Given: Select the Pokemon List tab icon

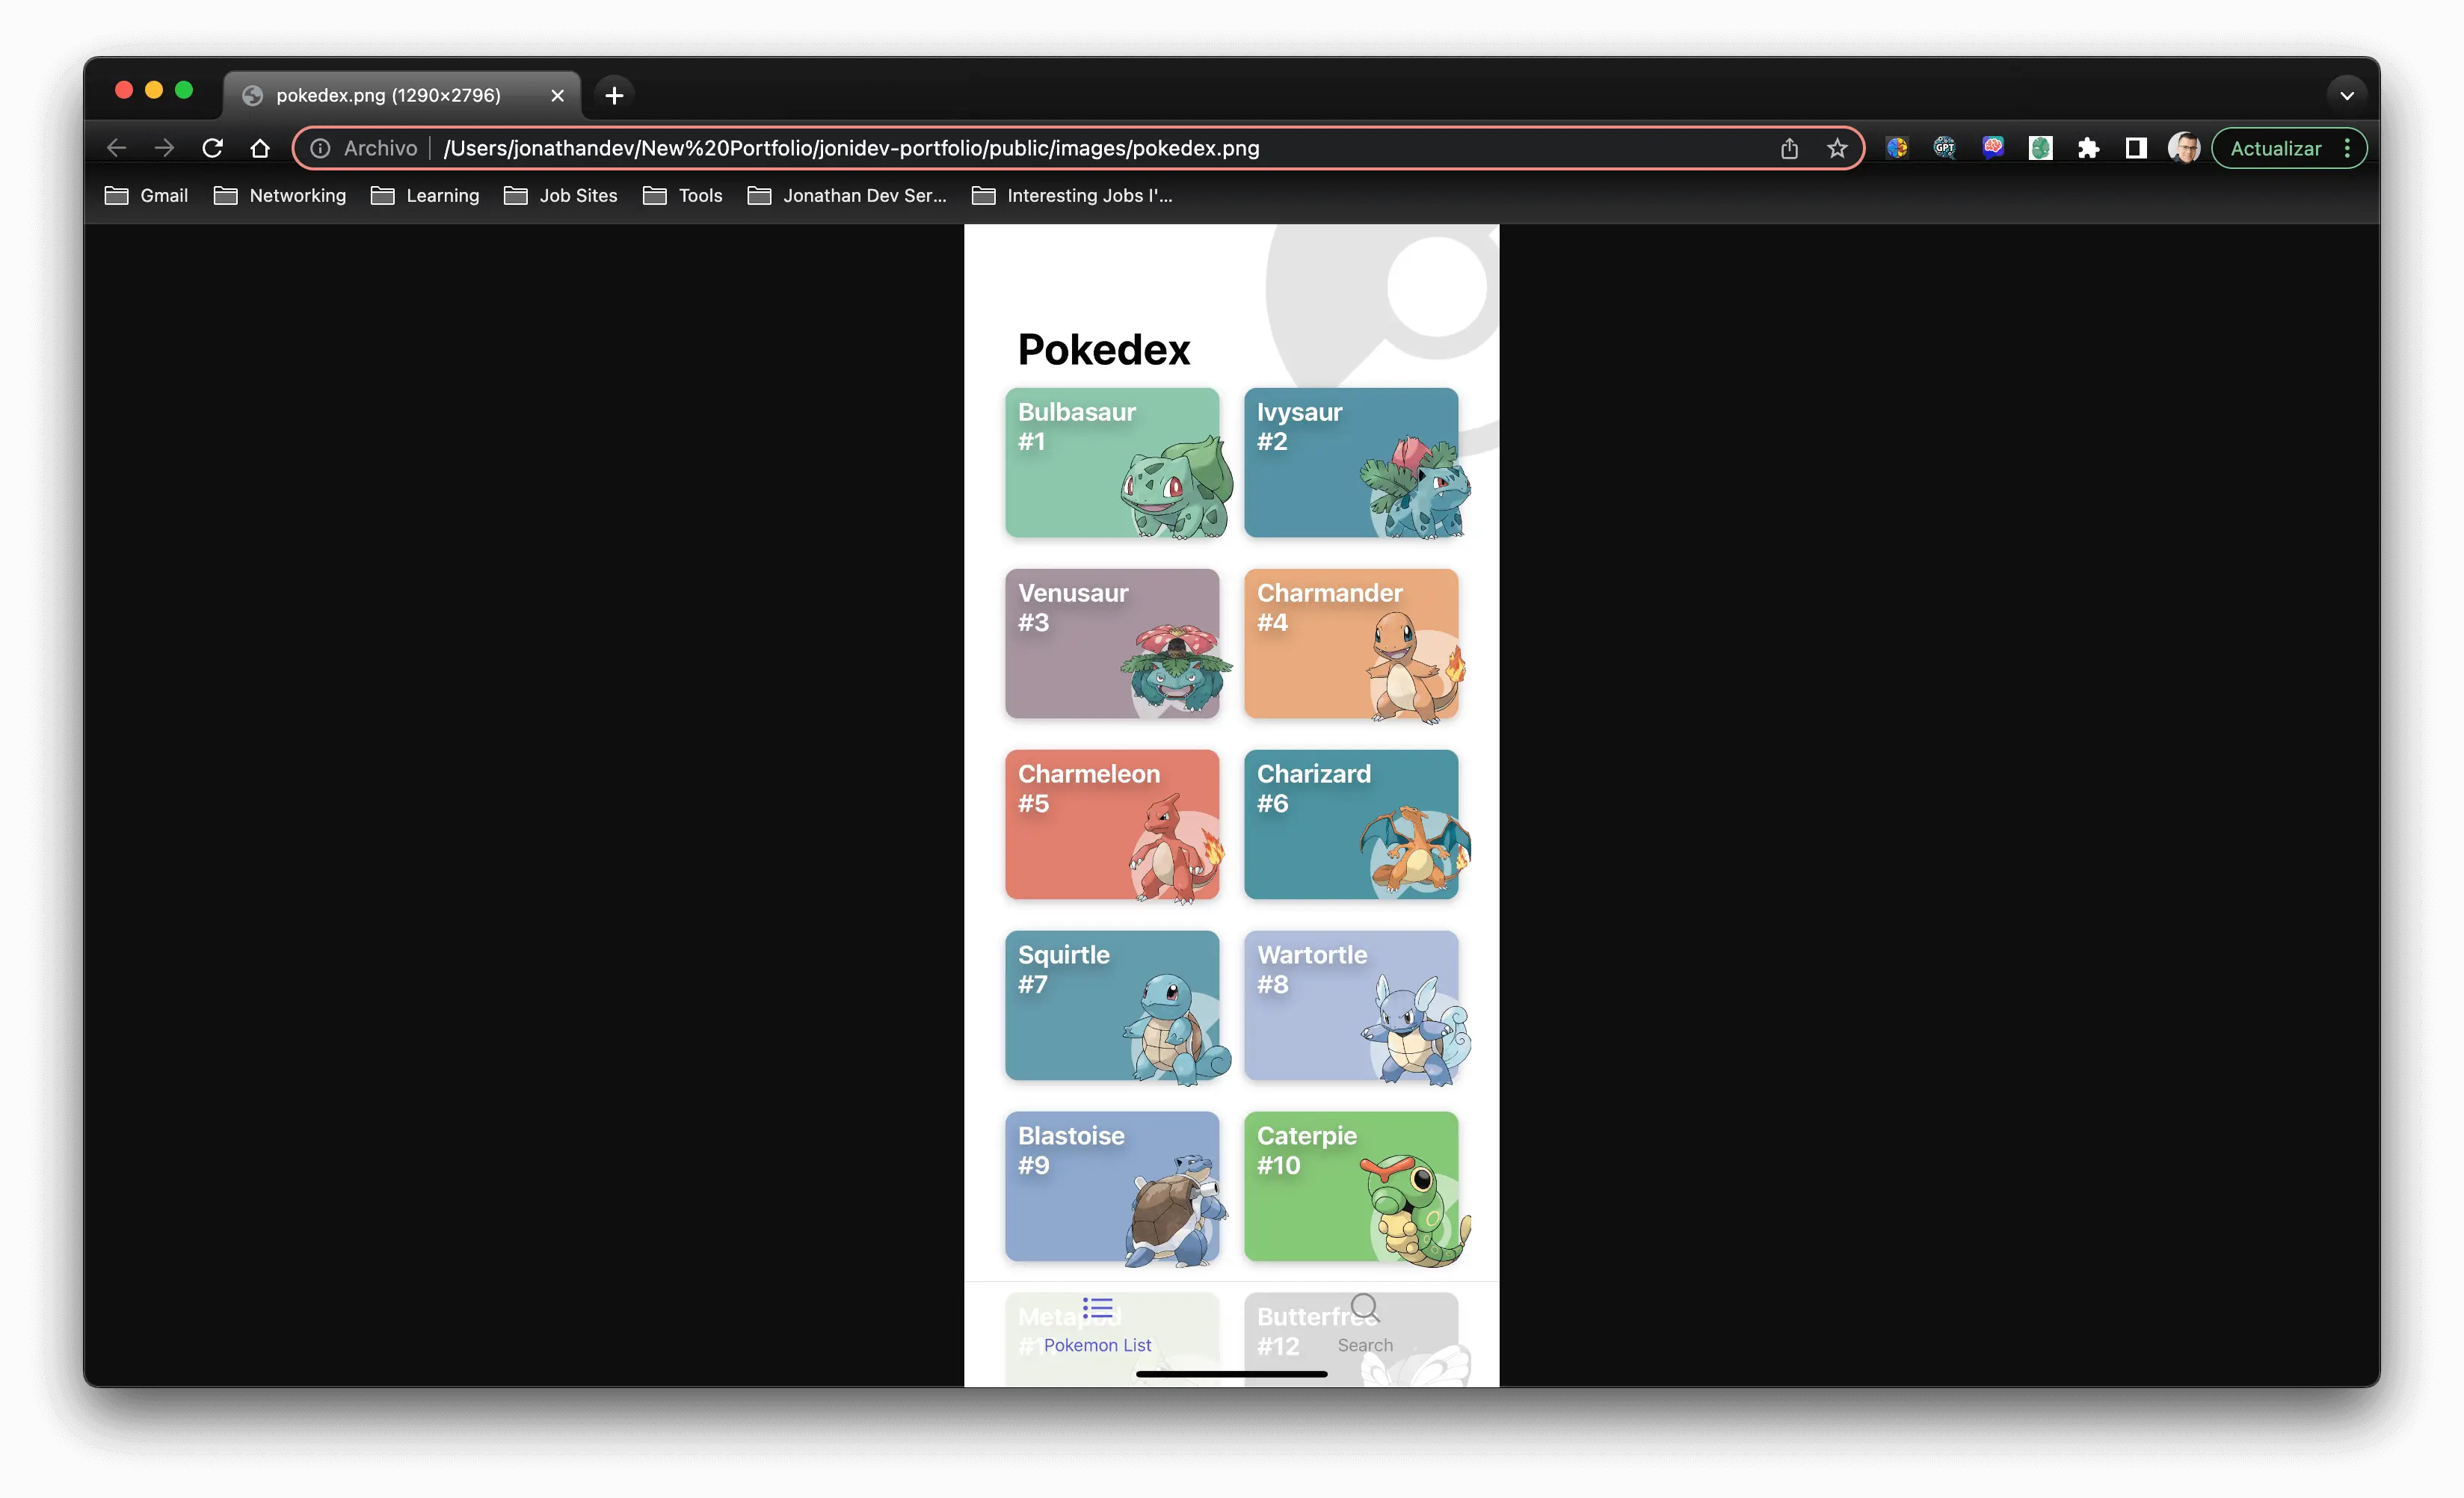Looking at the screenshot, I should tap(1098, 1309).
